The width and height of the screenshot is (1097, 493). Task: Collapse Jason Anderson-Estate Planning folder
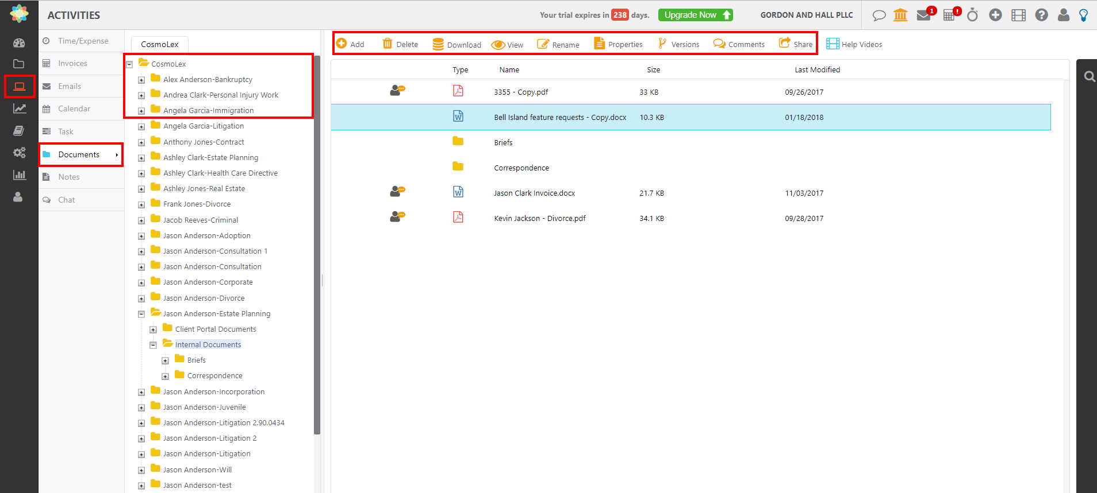coord(141,314)
